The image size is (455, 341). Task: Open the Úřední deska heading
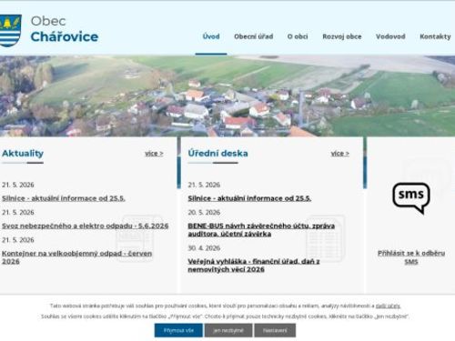click(x=217, y=153)
